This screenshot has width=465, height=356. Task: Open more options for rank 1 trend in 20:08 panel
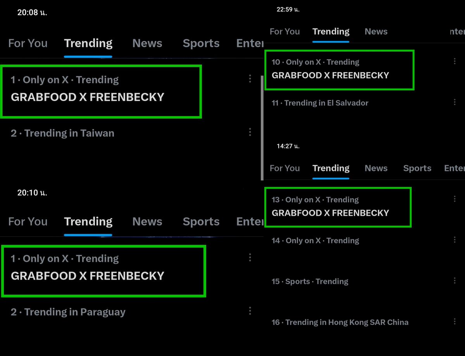click(250, 79)
